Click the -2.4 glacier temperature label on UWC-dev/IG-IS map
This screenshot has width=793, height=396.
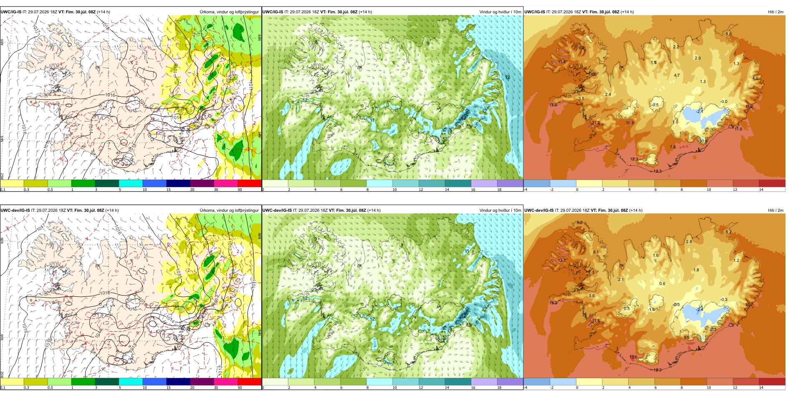click(x=700, y=310)
